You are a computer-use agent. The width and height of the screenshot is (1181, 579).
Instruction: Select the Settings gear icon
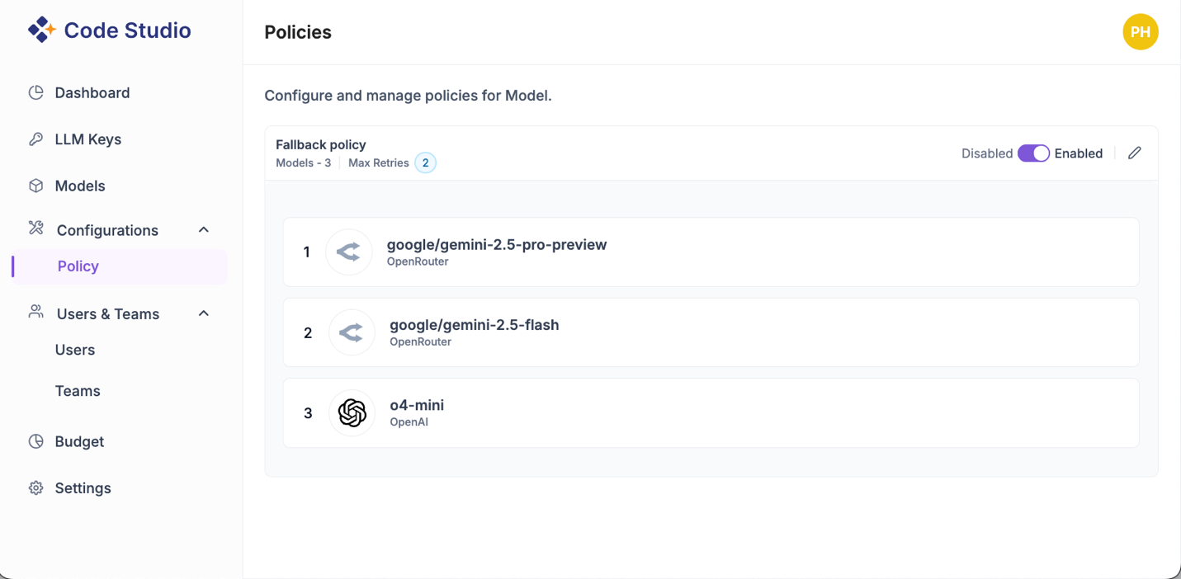click(x=36, y=487)
